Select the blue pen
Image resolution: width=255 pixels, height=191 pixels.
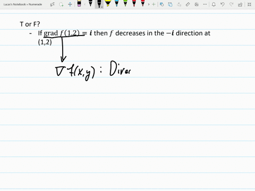(116, 4)
